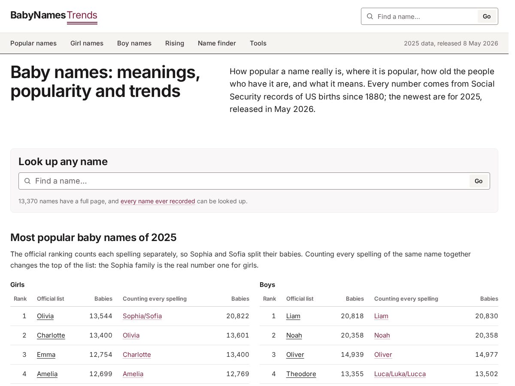Click the girls table Counting every spelling header
This screenshot has height=386, width=515.
tap(154, 299)
